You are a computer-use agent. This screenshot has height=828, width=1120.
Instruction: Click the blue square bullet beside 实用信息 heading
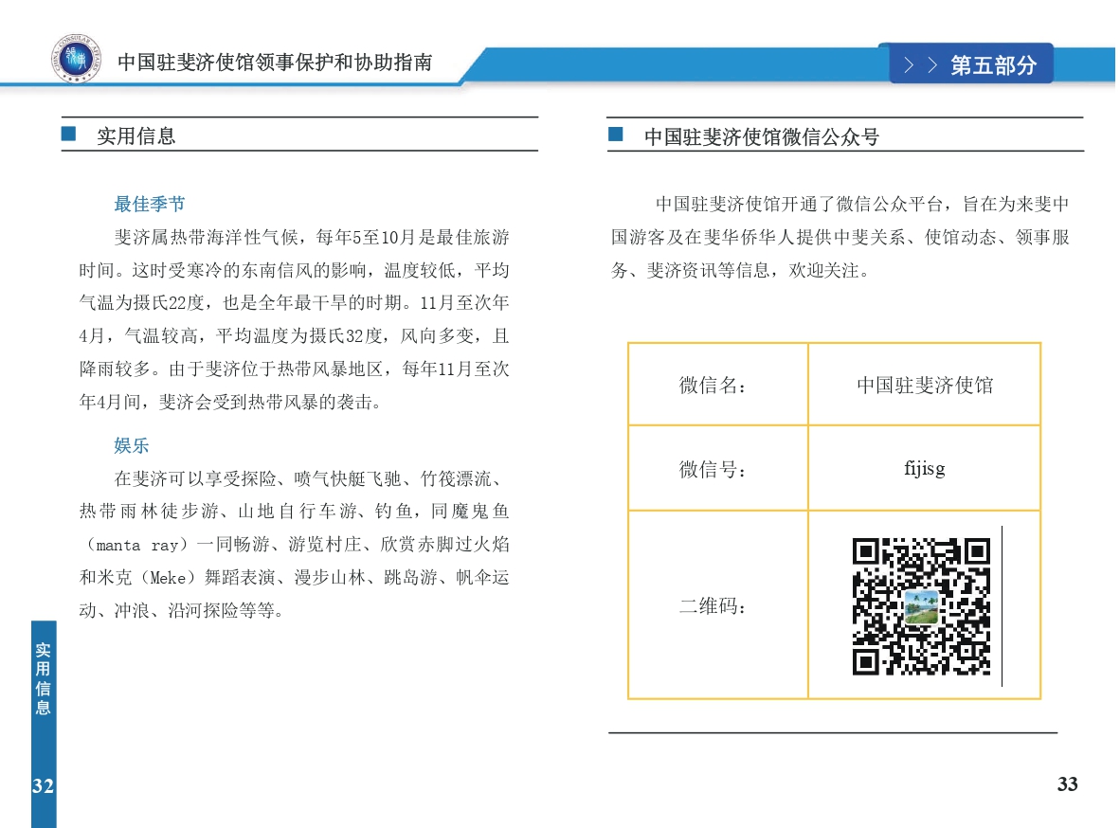68,135
